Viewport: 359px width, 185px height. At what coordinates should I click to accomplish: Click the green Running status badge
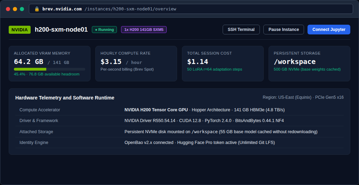click(104, 30)
